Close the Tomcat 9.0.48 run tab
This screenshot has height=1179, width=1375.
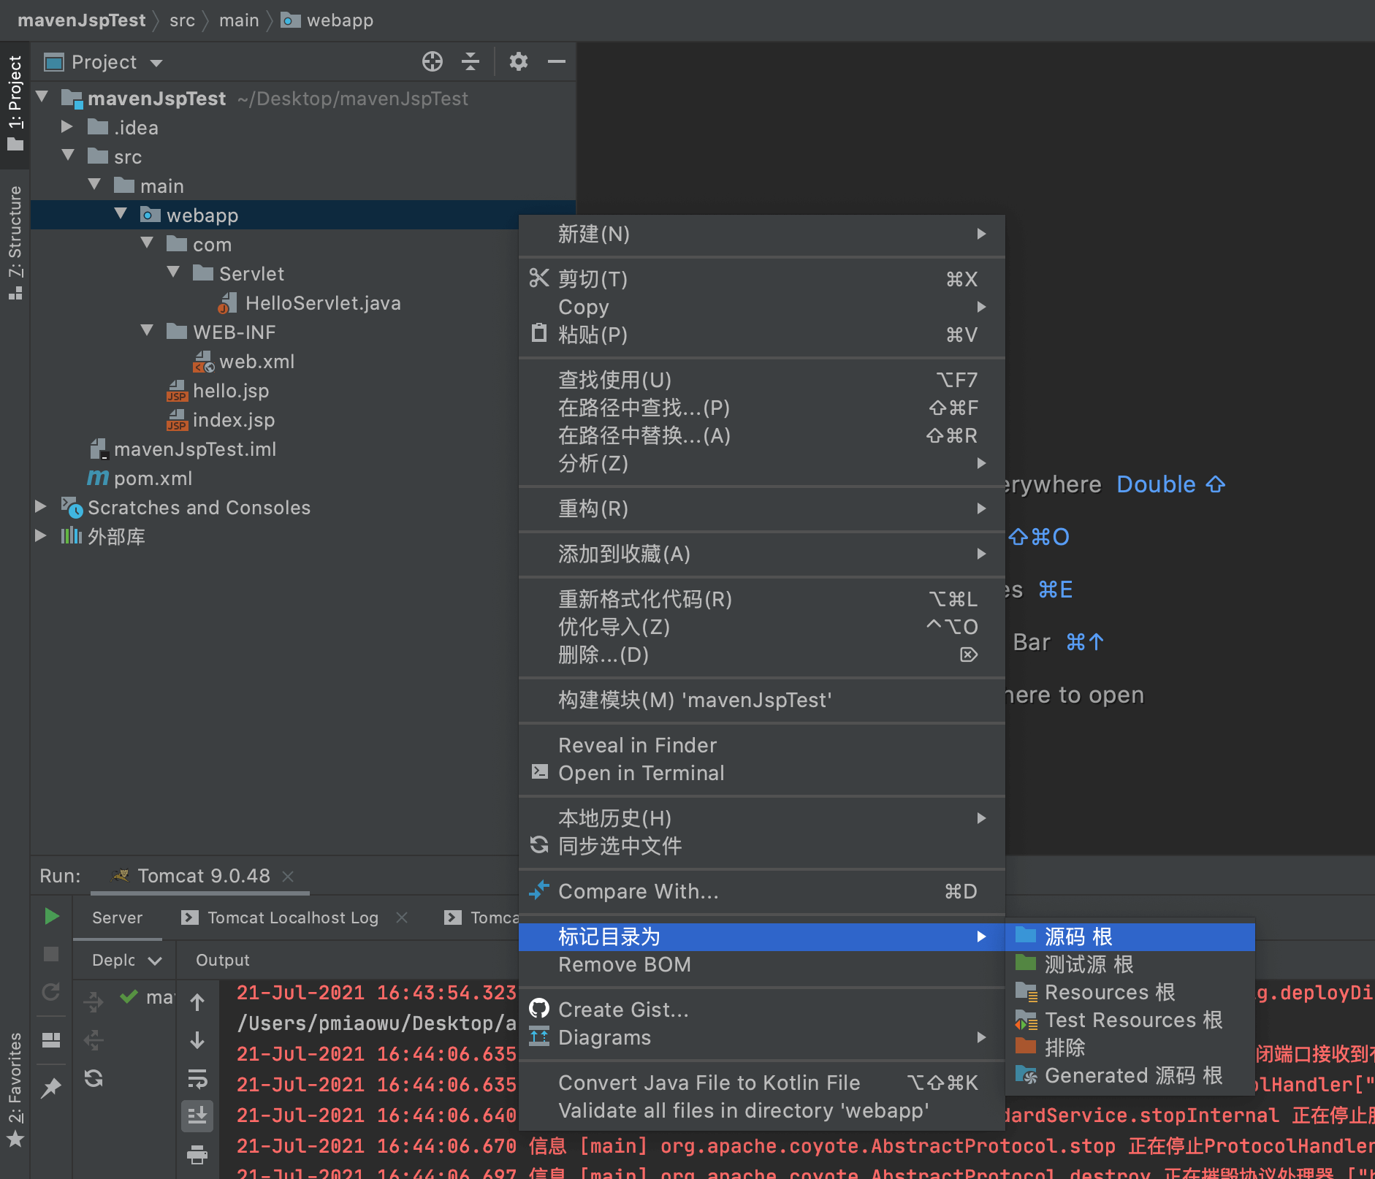pyautogui.click(x=288, y=876)
